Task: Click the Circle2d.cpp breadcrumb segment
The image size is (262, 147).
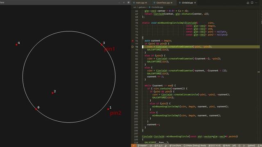Action: pos(156,7)
